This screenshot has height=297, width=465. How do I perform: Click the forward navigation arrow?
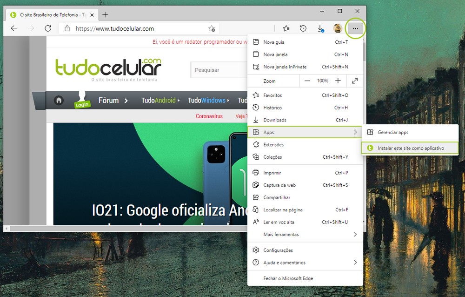tap(31, 28)
